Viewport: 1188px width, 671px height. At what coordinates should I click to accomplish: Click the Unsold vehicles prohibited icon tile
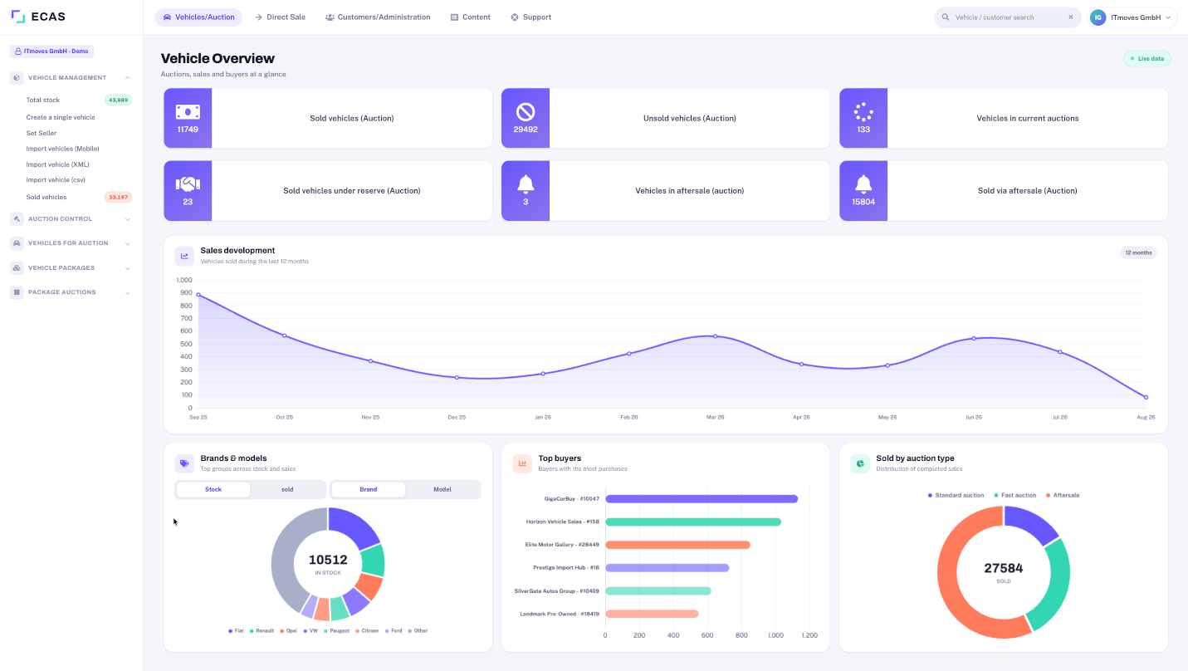pos(526,118)
